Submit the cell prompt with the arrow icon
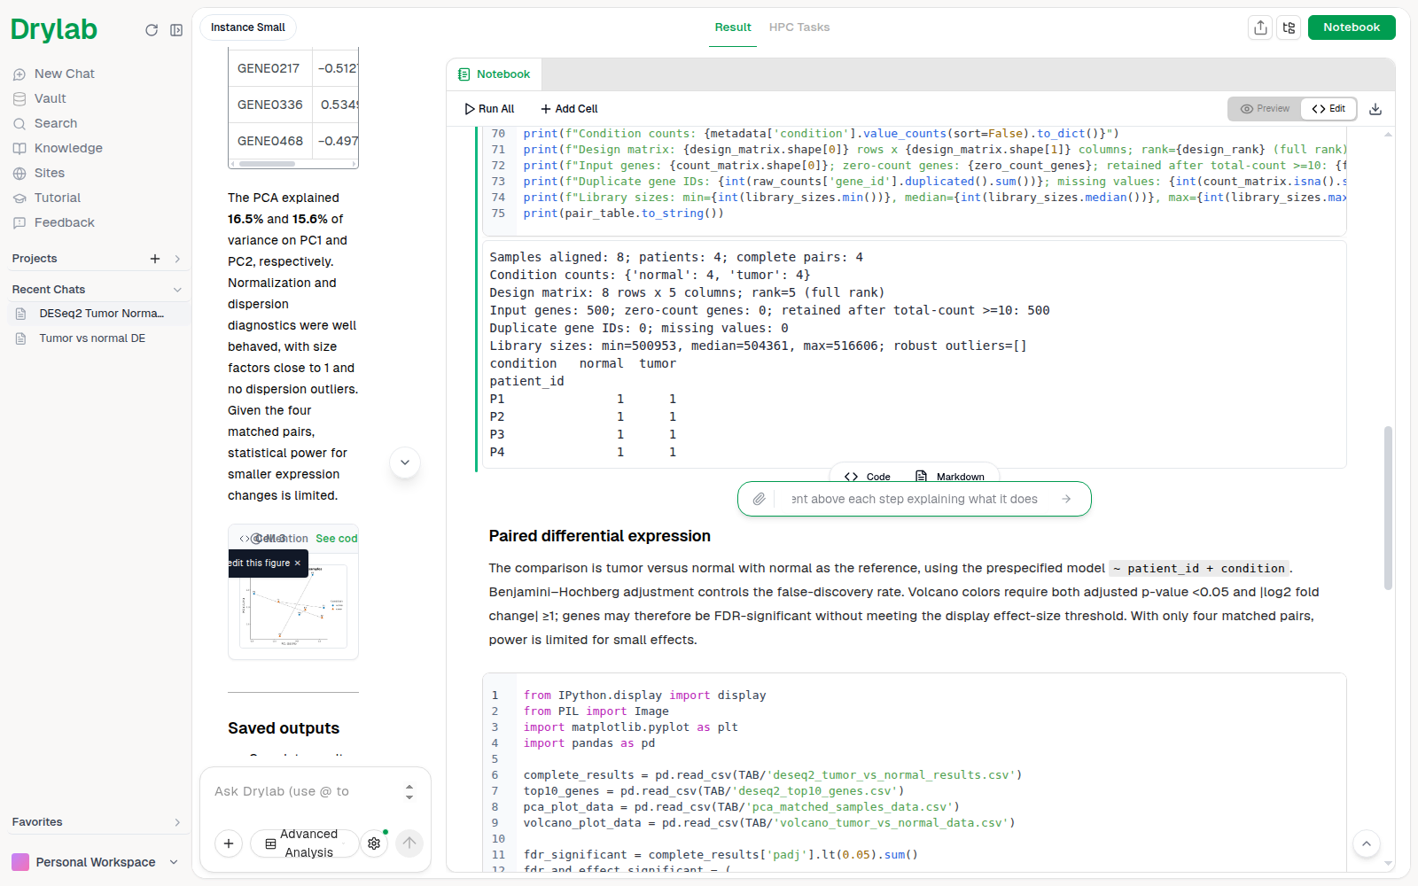This screenshot has height=886, width=1418. click(x=1066, y=499)
